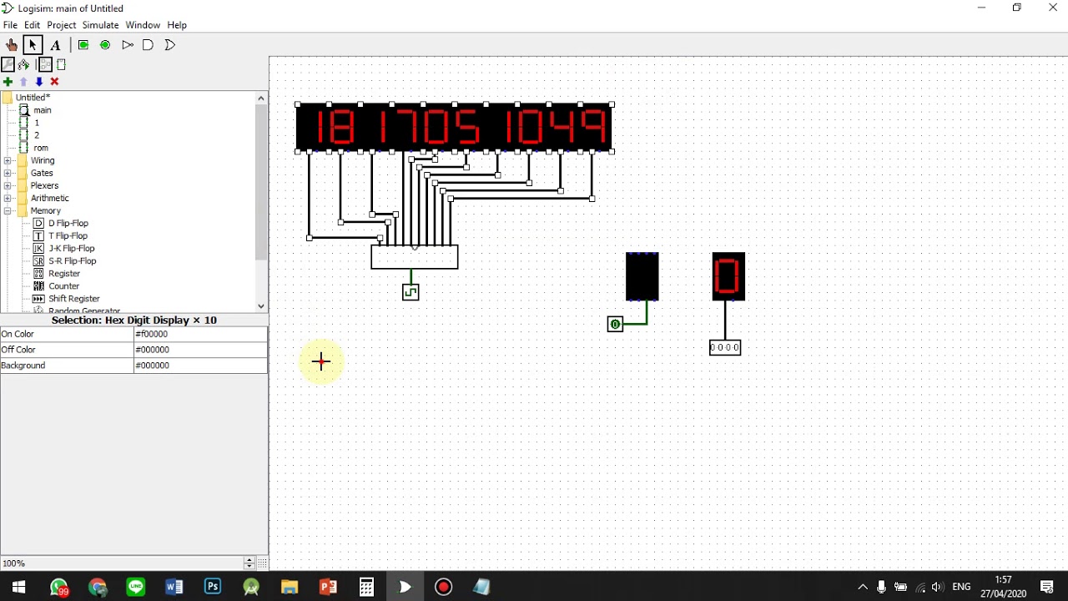1068x601 pixels.
Task: Delete circuit with red X
Action: coord(55,82)
